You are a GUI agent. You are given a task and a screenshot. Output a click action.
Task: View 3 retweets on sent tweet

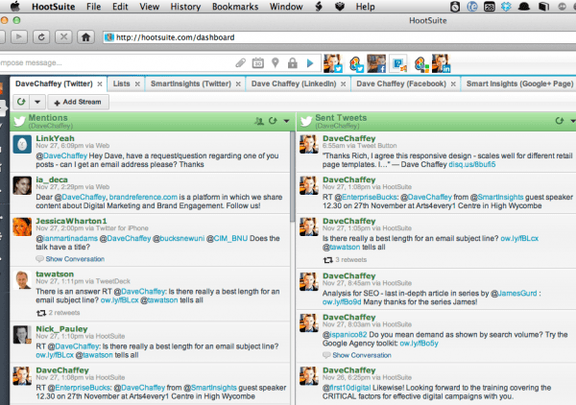(350, 259)
